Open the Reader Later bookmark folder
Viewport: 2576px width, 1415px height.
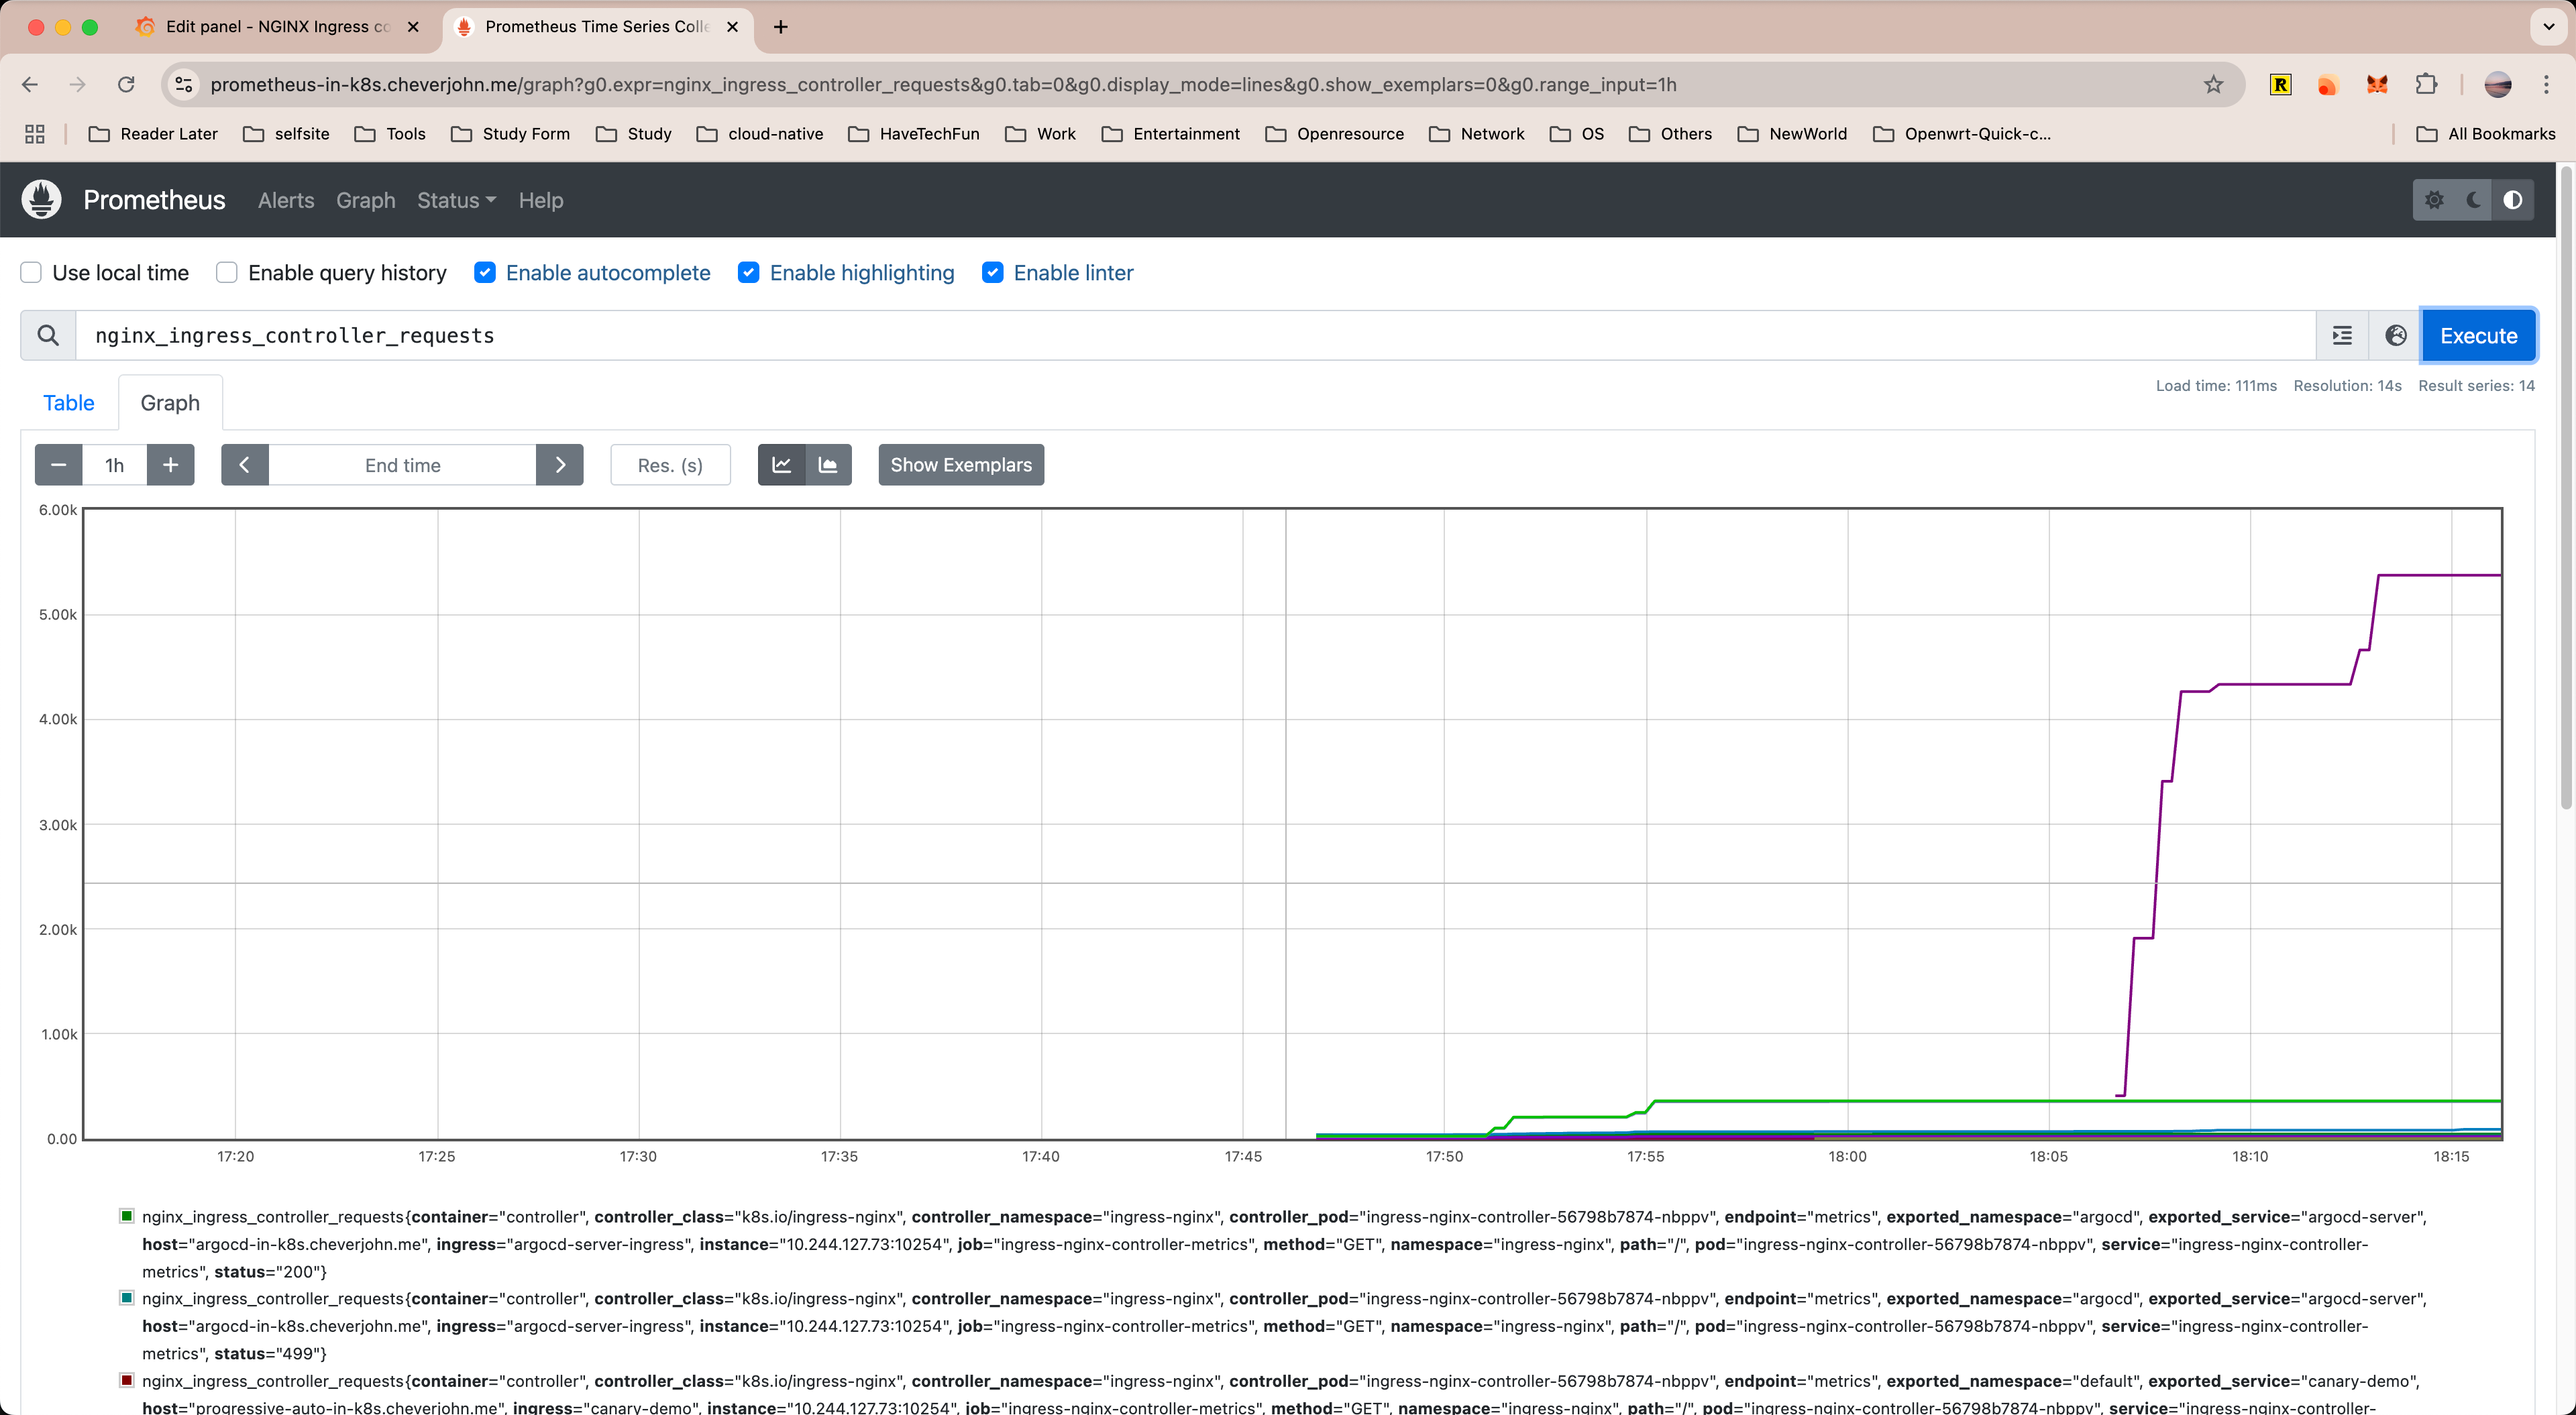point(153,134)
